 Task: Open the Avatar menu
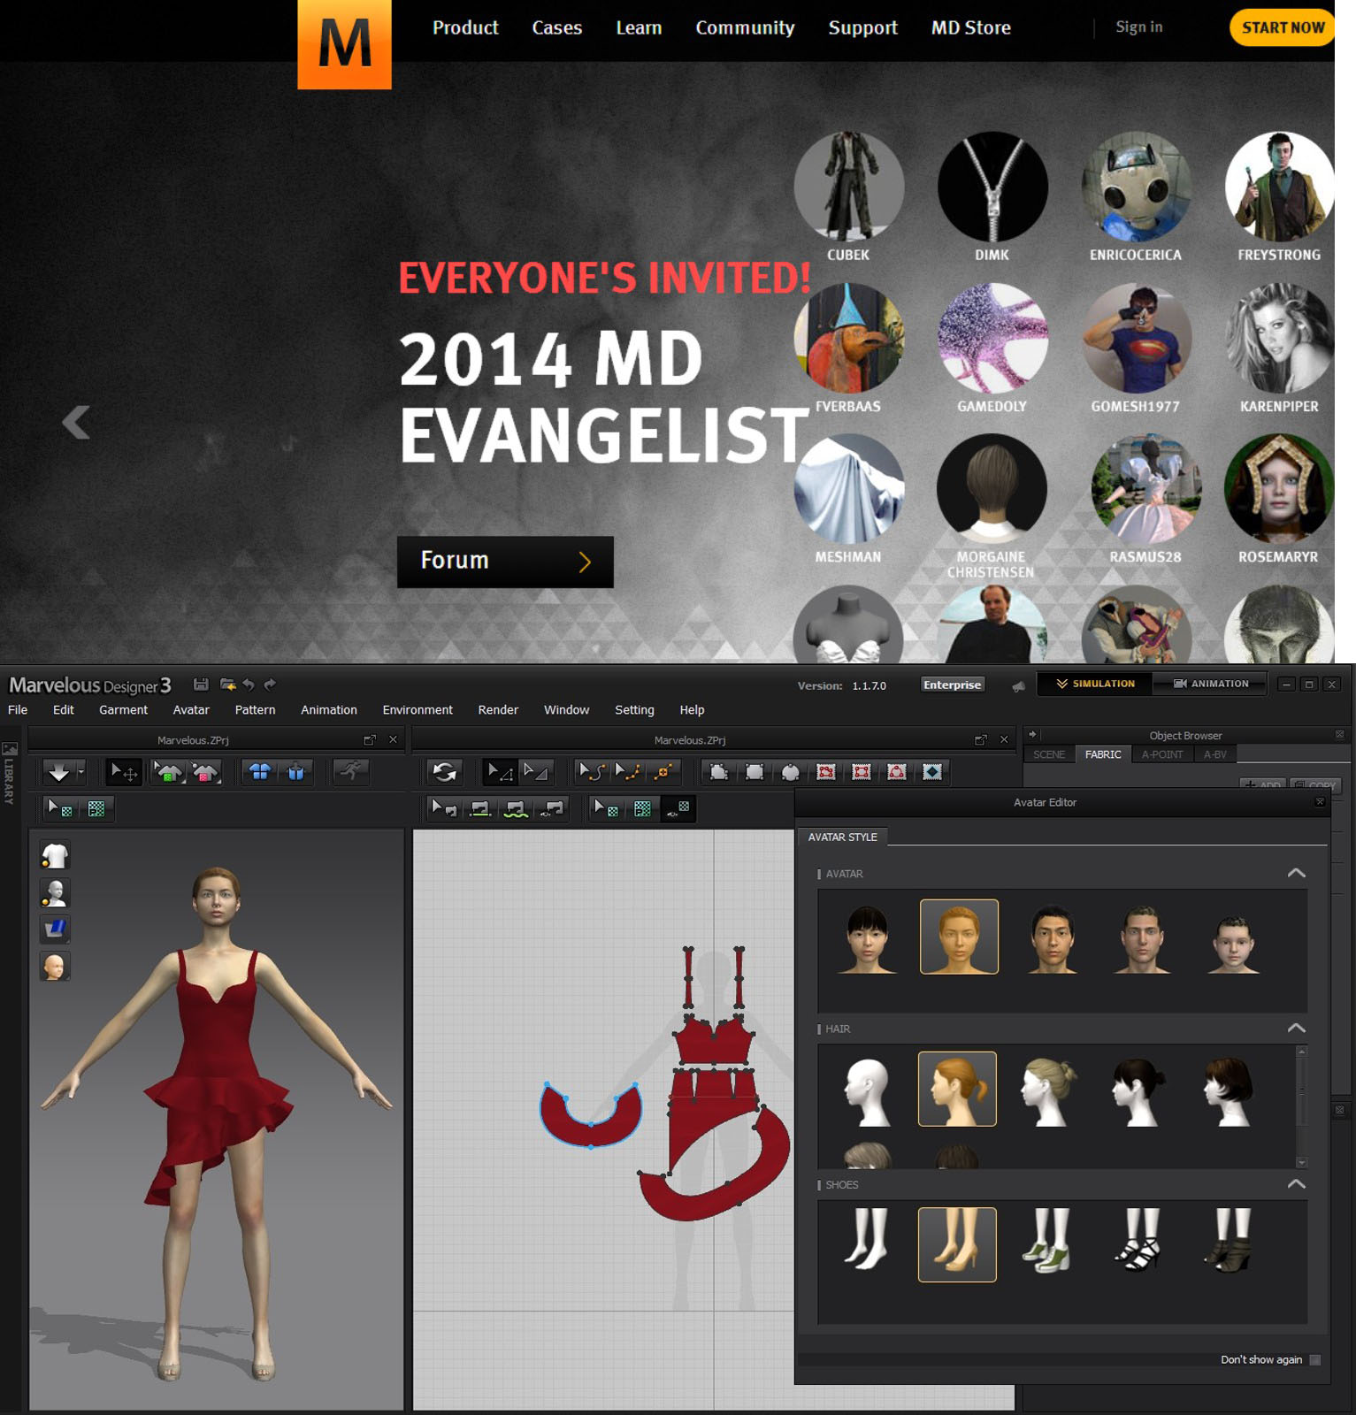191,710
